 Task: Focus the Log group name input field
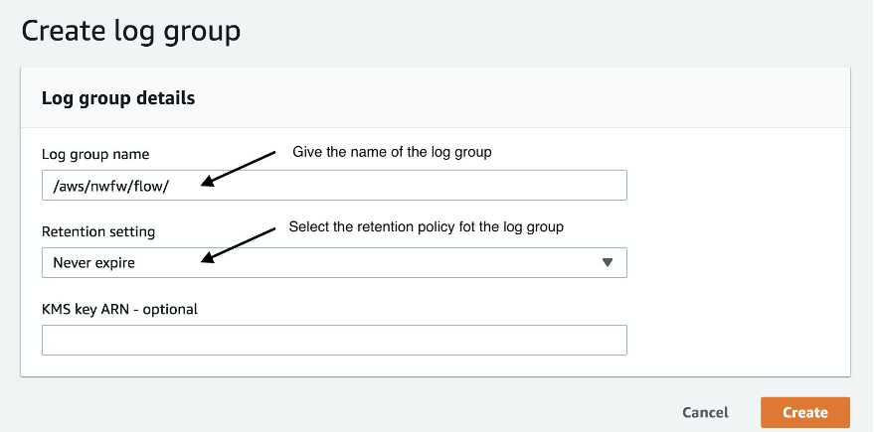(334, 186)
